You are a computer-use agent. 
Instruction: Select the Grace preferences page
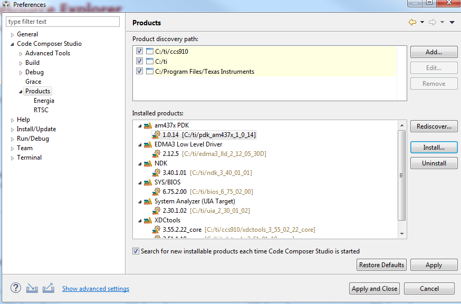(x=33, y=82)
